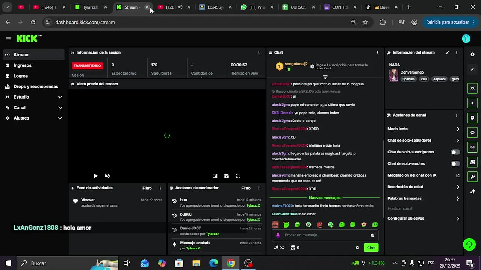The height and width of the screenshot is (270, 481).
Task: Open chat settings gear icon
Action: (x=357, y=247)
